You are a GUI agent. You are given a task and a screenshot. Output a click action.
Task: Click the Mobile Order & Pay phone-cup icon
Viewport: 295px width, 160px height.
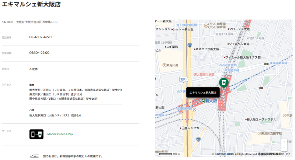pyautogui.click(x=36, y=134)
